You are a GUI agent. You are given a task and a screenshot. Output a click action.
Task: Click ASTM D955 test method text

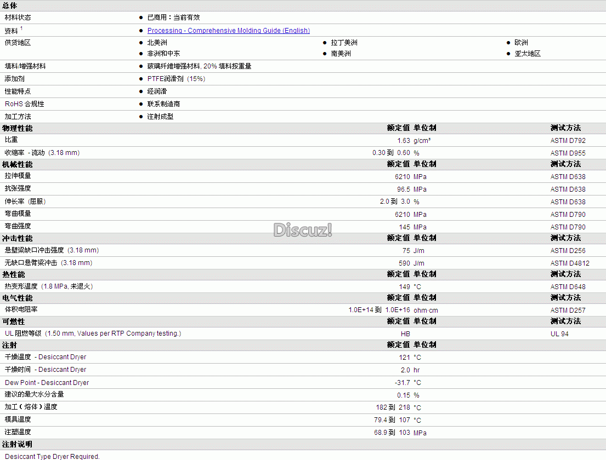point(568,153)
